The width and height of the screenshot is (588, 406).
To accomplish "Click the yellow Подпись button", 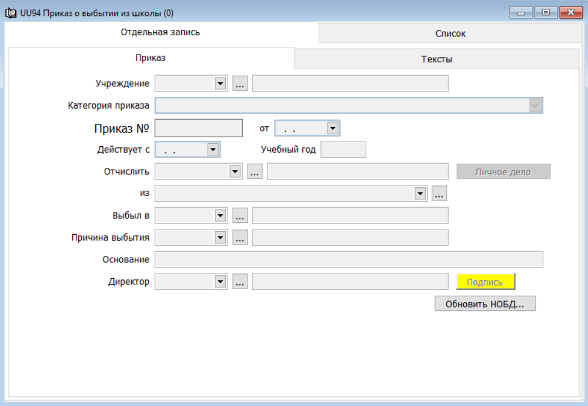I will click(485, 282).
